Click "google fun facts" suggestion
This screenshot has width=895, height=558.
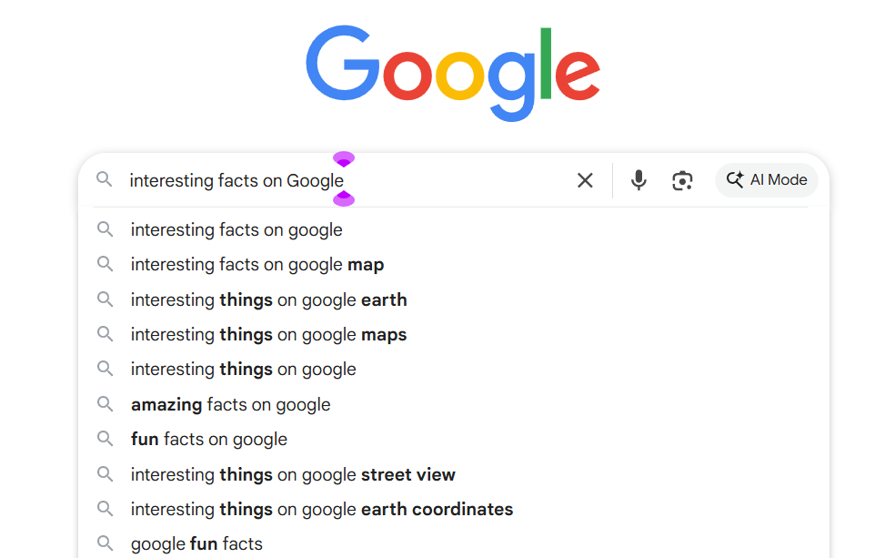pyautogui.click(x=196, y=543)
